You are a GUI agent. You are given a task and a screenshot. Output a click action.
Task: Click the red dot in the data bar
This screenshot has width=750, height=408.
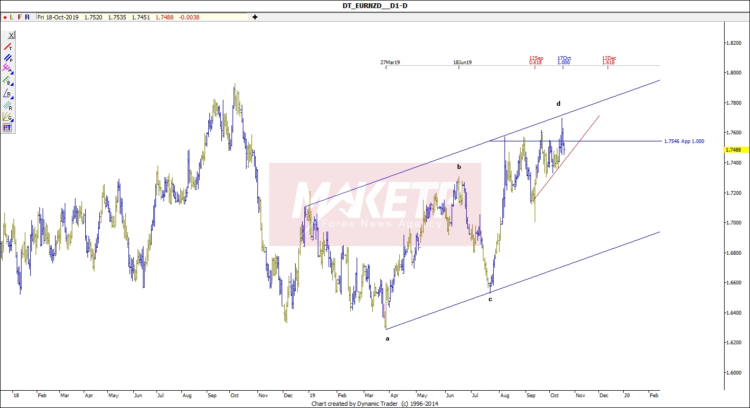[5, 17]
